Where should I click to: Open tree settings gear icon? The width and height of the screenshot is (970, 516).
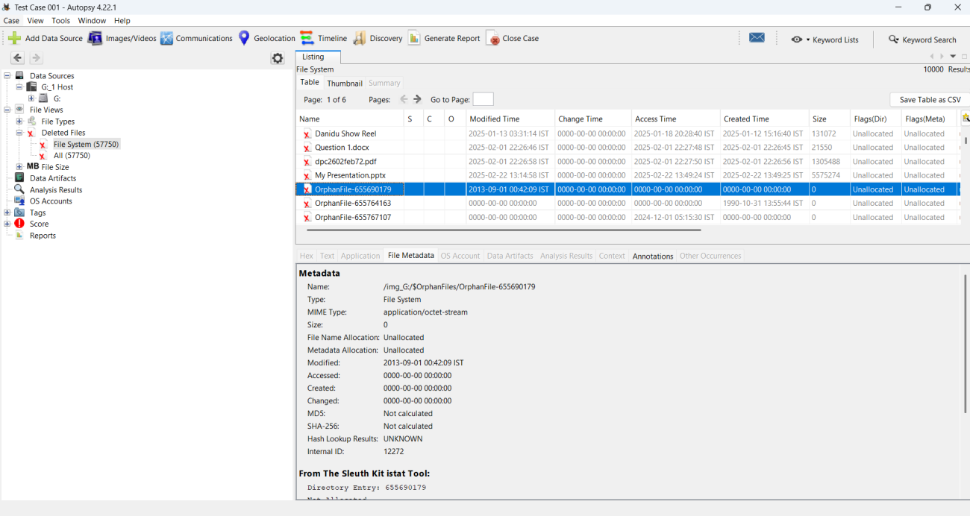tap(278, 58)
